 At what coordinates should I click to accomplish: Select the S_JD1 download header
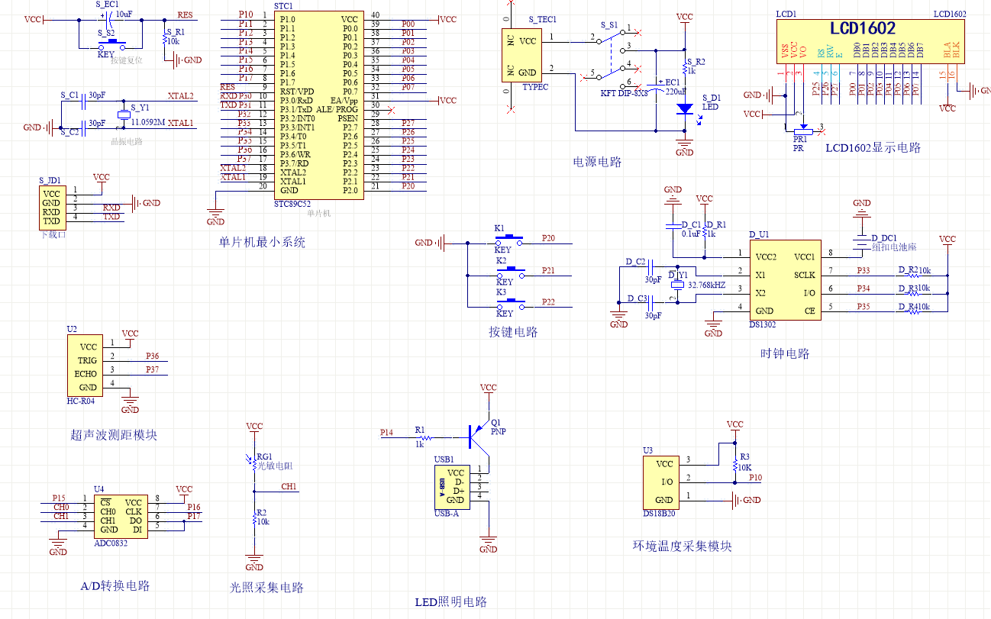click(51, 207)
